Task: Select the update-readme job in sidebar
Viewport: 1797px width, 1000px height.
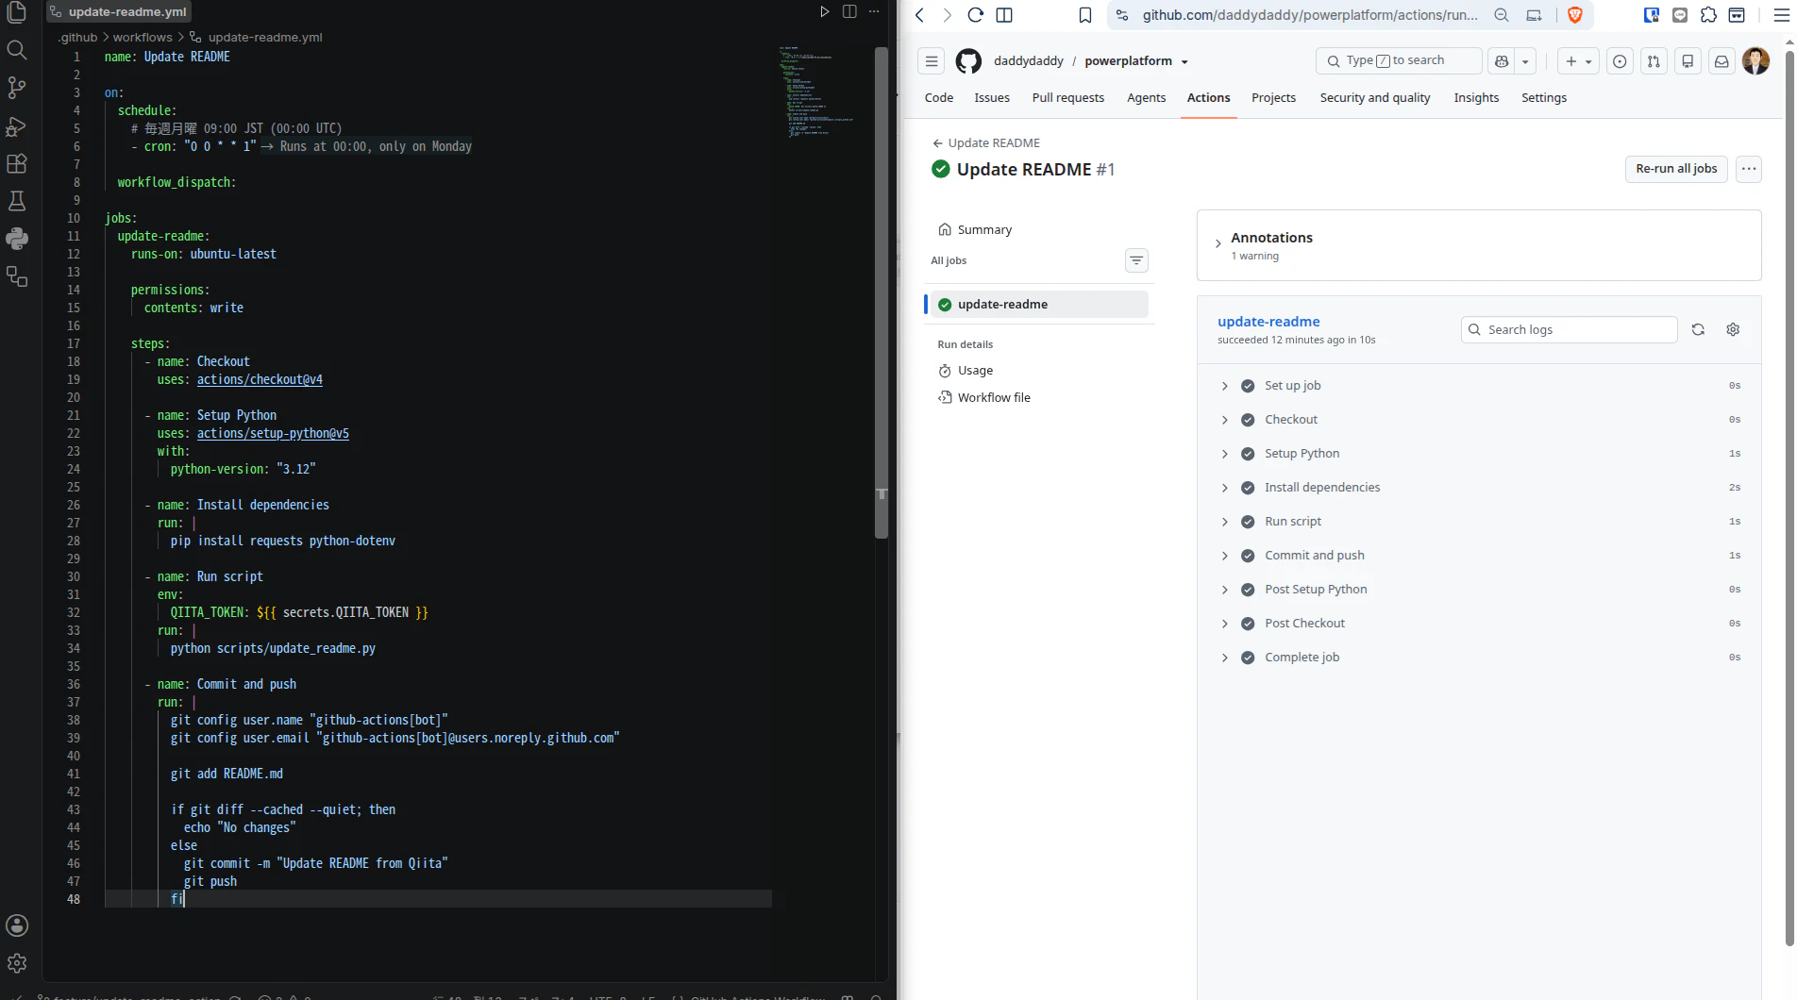Action: [x=1037, y=304]
